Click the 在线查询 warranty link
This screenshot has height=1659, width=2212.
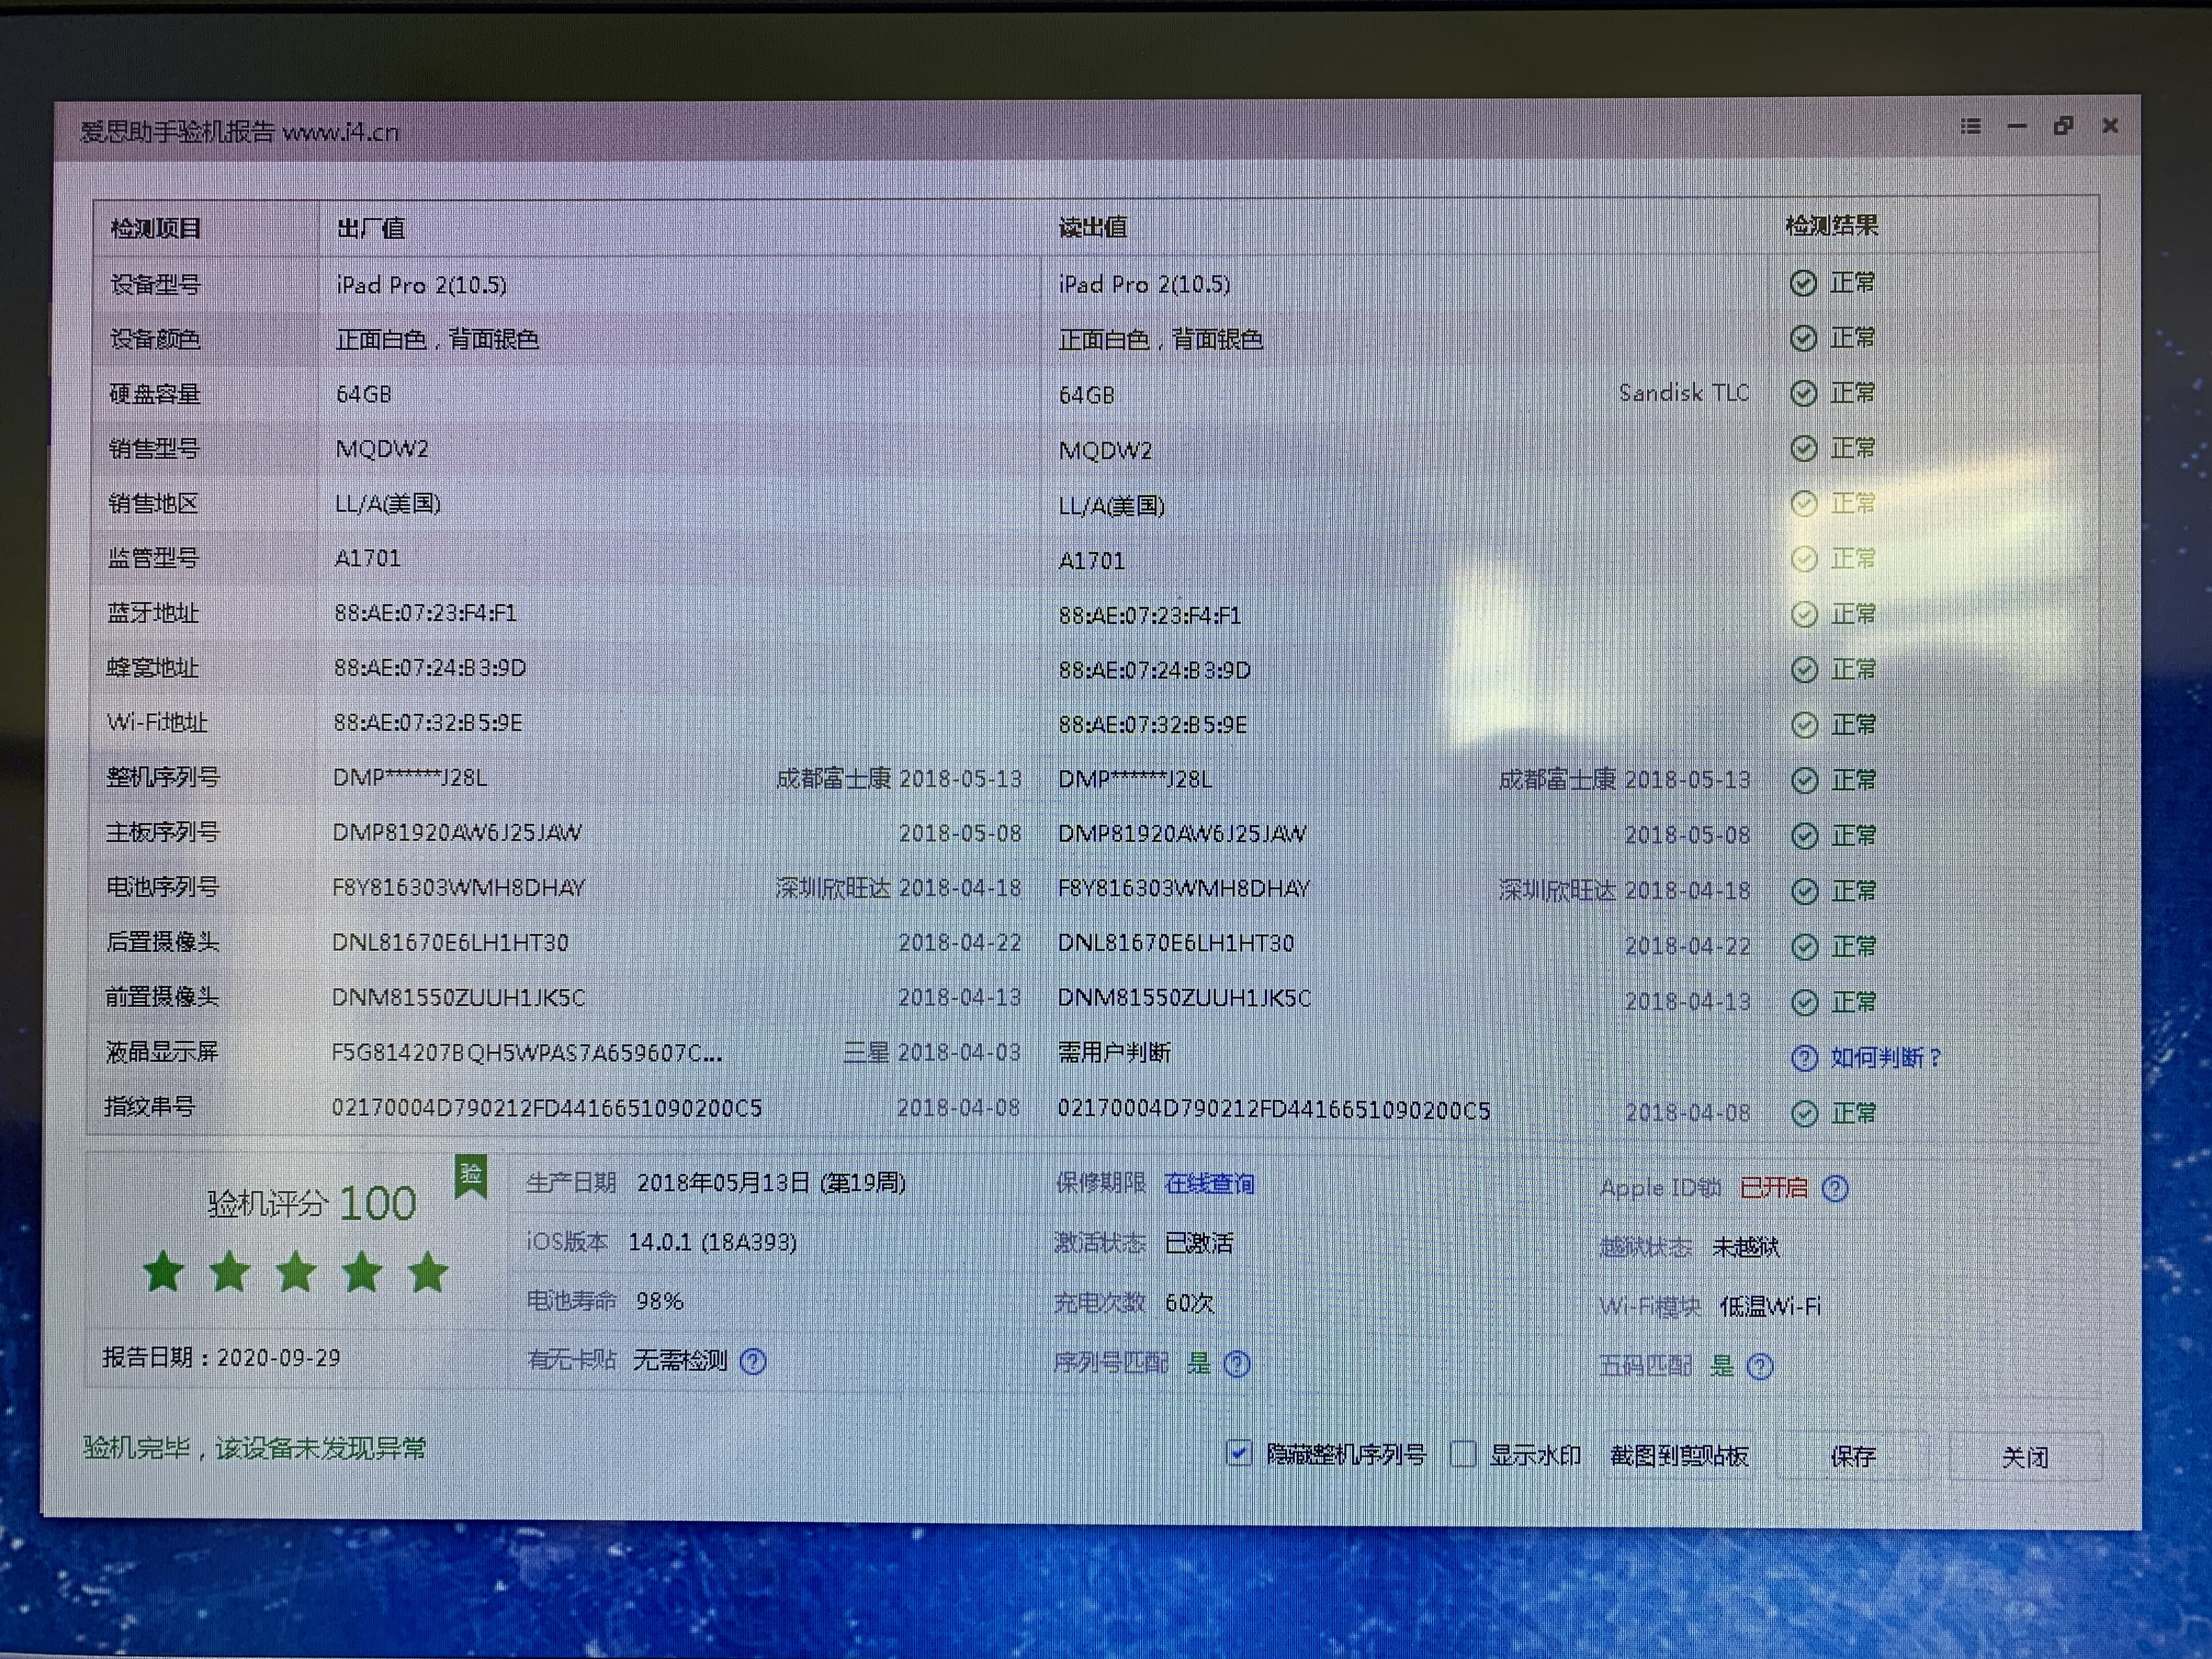tap(1209, 1184)
